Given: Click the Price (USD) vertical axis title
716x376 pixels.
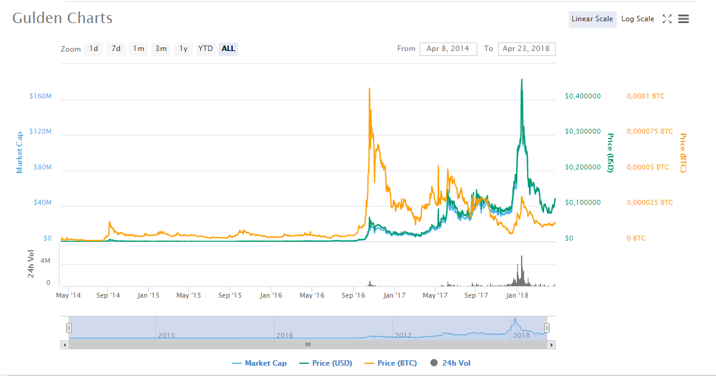Looking at the screenshot, I should [x=610, y=152].
